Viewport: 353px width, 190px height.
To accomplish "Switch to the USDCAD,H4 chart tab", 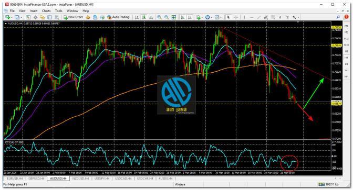I will point(123,178).
